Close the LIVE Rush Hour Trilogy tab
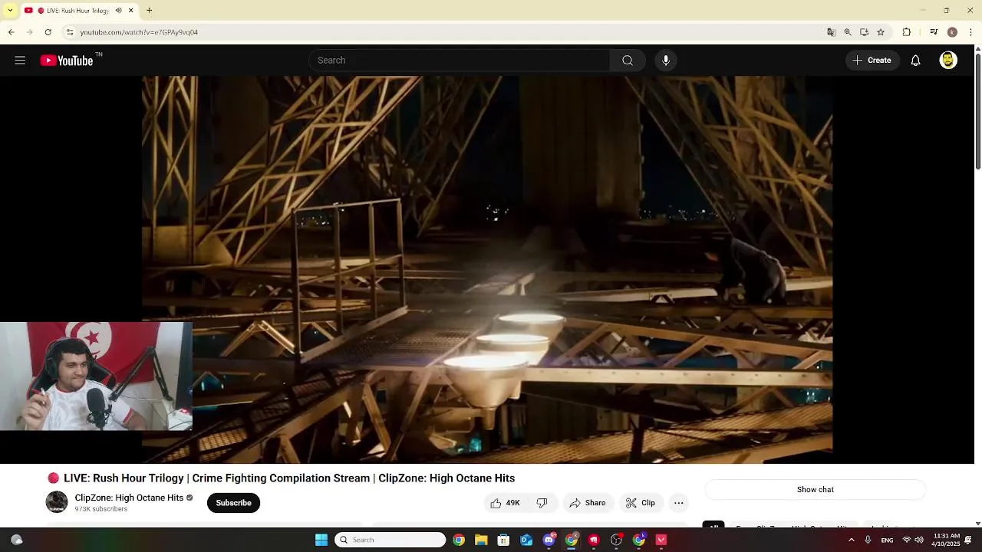 coord(131,11)
